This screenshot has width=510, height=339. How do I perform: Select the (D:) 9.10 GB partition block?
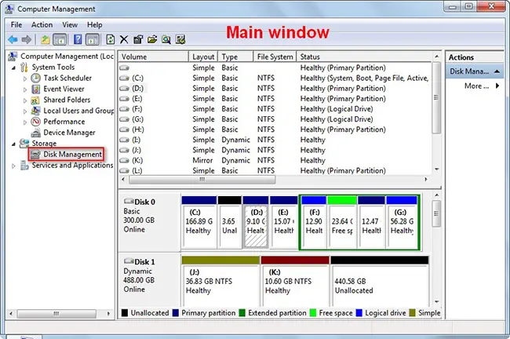pyautogui.click(x=256, y=222)
